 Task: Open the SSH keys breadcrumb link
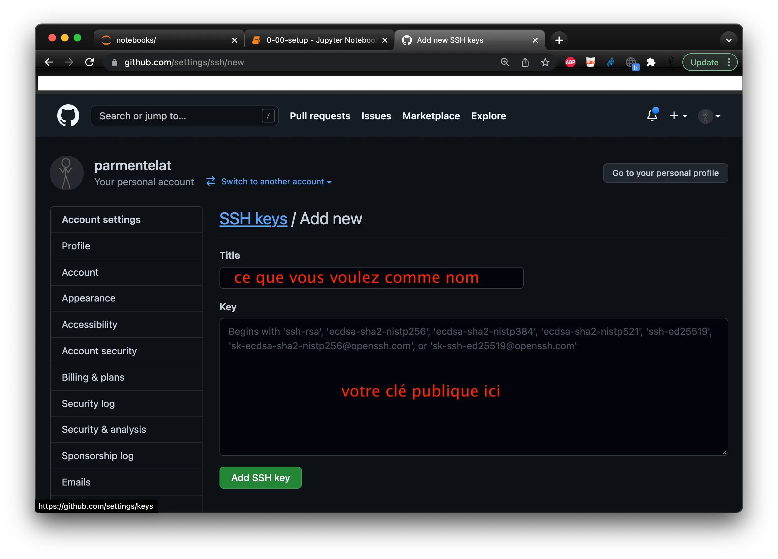[x=253, y=219]
